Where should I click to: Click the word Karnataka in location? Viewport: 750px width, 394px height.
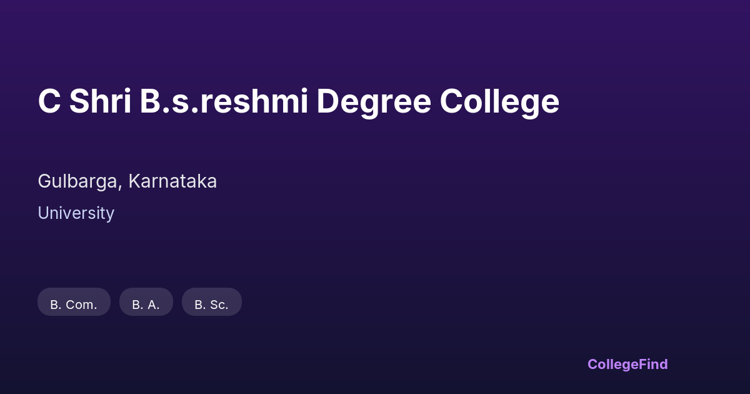pyautogui.click(x=172, y=181)
